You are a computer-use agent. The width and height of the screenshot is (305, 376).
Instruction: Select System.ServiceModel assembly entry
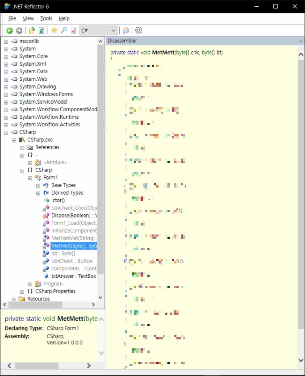pyautogui.click(x=43, y=102)
